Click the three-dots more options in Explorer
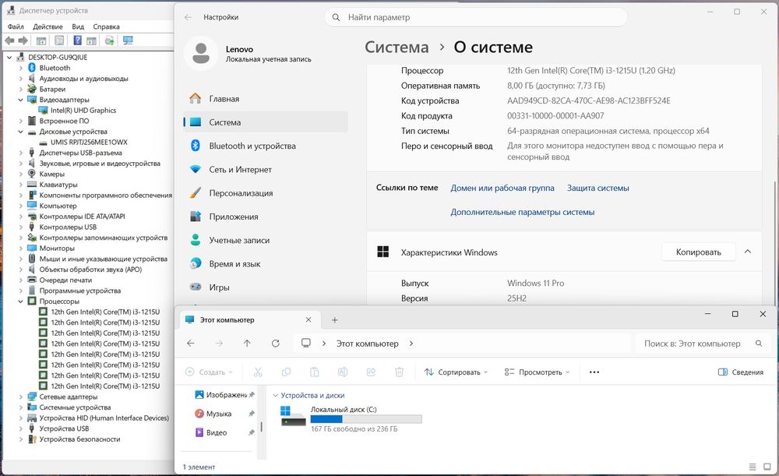The width and height of the screenshot is (779, 476). [594, 372]
